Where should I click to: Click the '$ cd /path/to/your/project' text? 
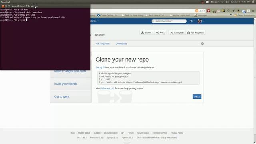pyautogui.click(x=114, y=76)
